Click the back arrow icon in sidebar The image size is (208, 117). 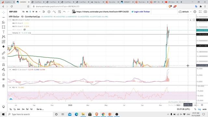pyautogui.click(x=4, y=46)
